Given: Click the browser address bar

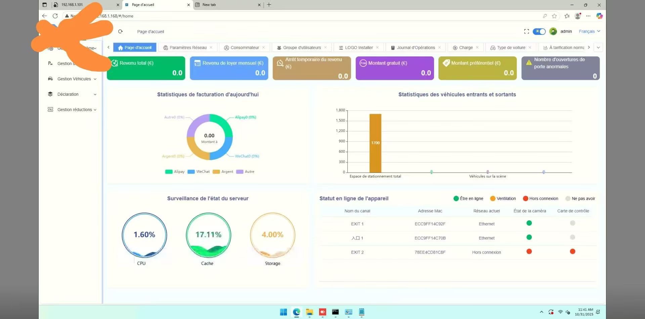Looking at the screenshot, I should [x=302, y=16].
